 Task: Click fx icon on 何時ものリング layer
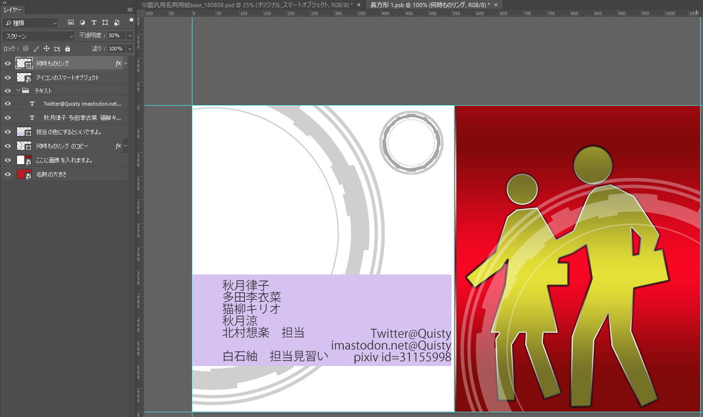tap(118, 63)
